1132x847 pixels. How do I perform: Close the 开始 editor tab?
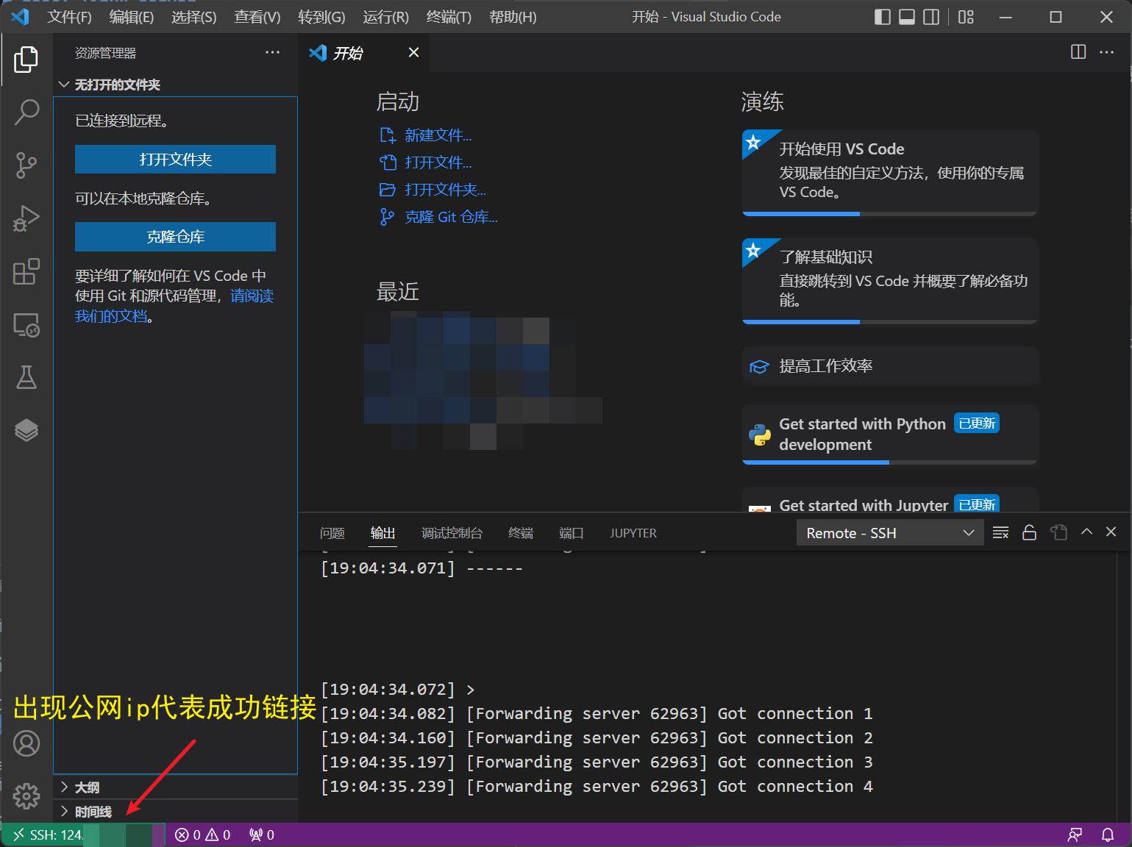pyautogui.click(x=414, y=52)
